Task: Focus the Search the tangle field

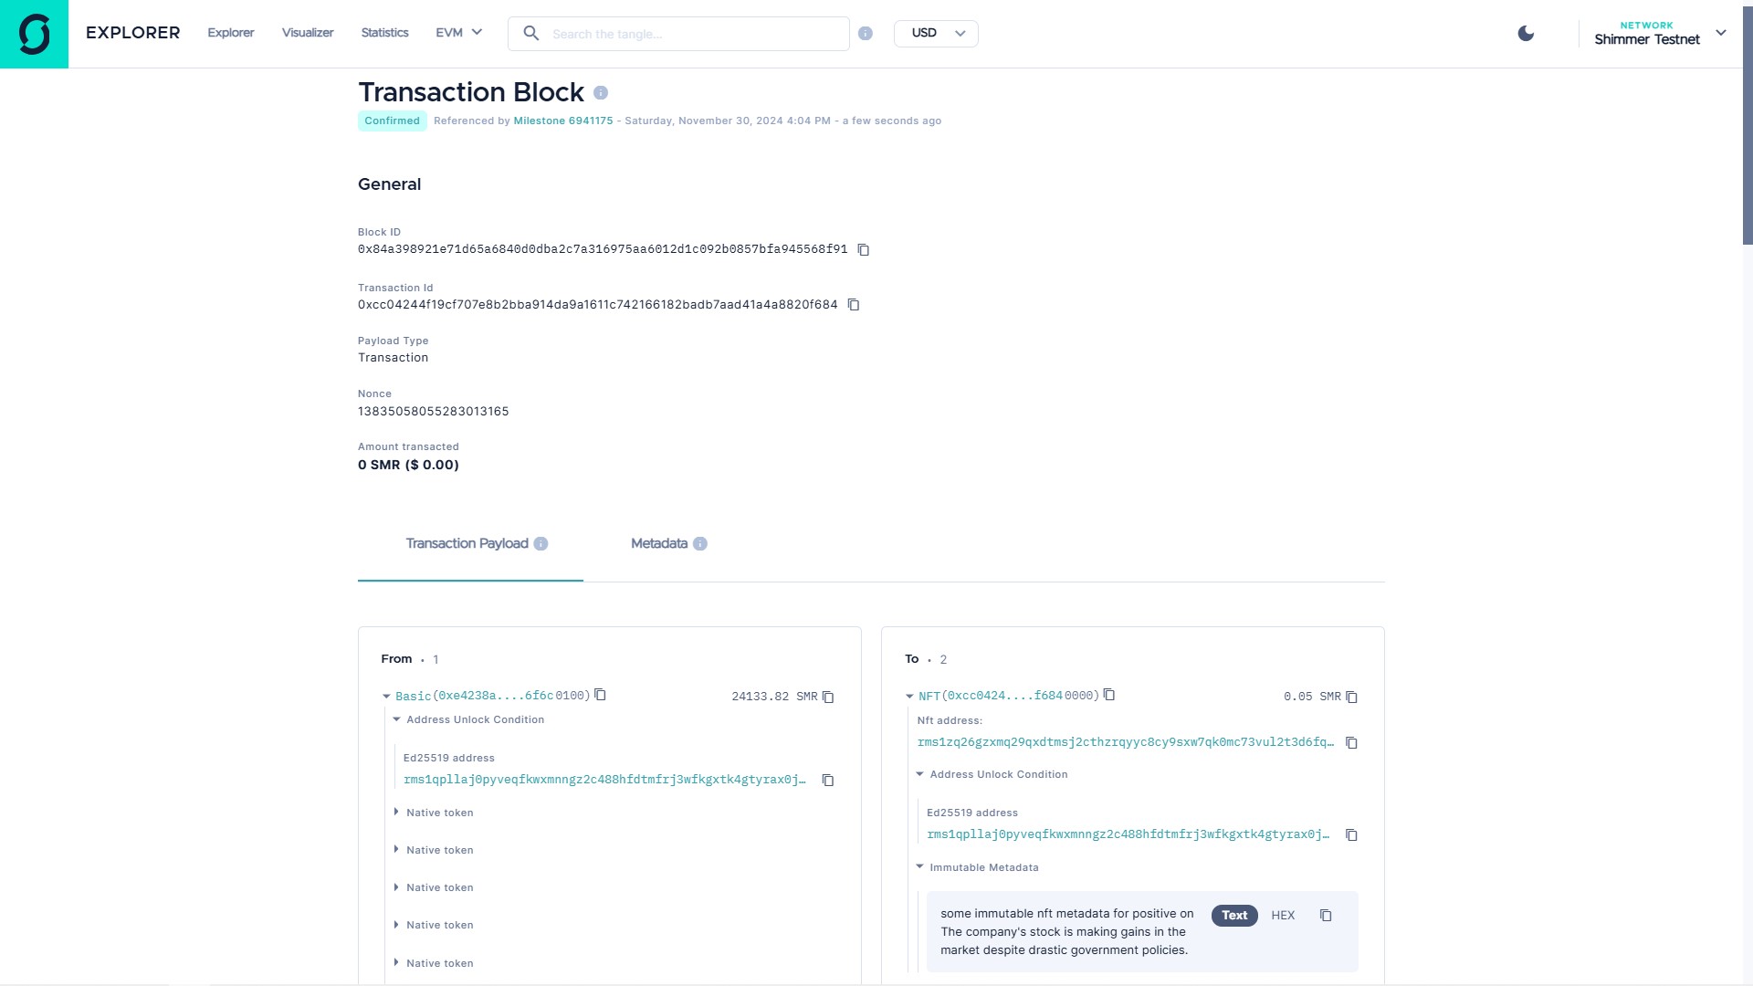Action: [694, 34]
